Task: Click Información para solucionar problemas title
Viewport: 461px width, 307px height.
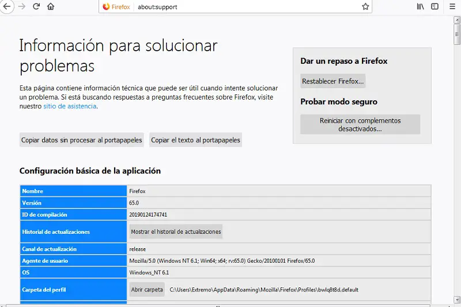Action: click(x=118, y=55)
